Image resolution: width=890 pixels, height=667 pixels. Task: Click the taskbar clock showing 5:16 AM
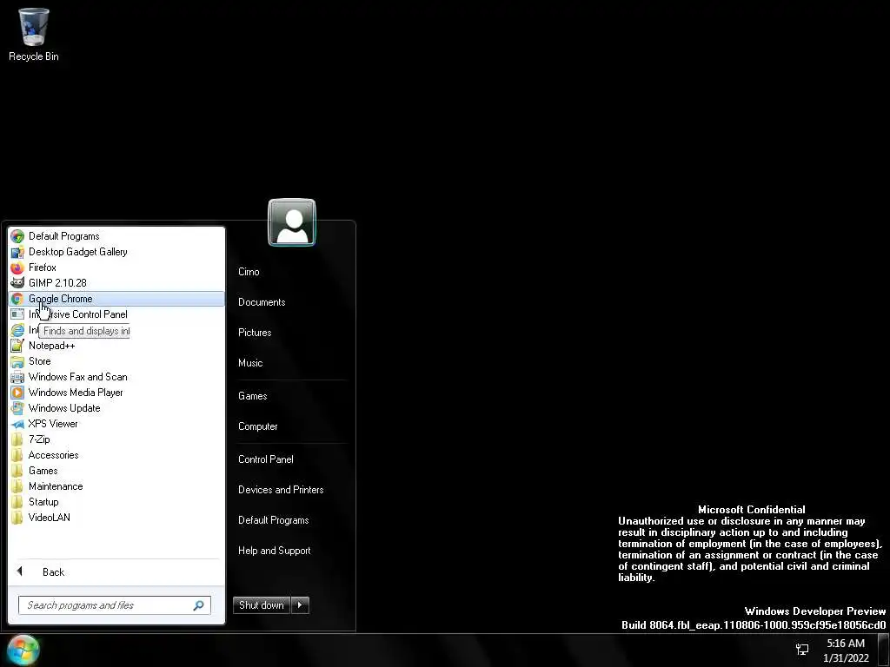pos(846,650)
